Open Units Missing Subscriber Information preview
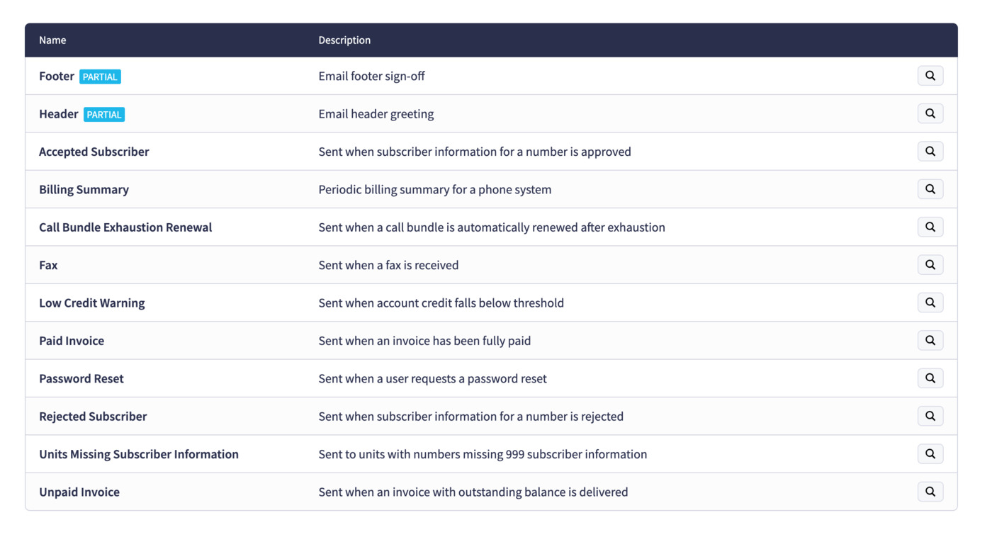 point(930,453)
